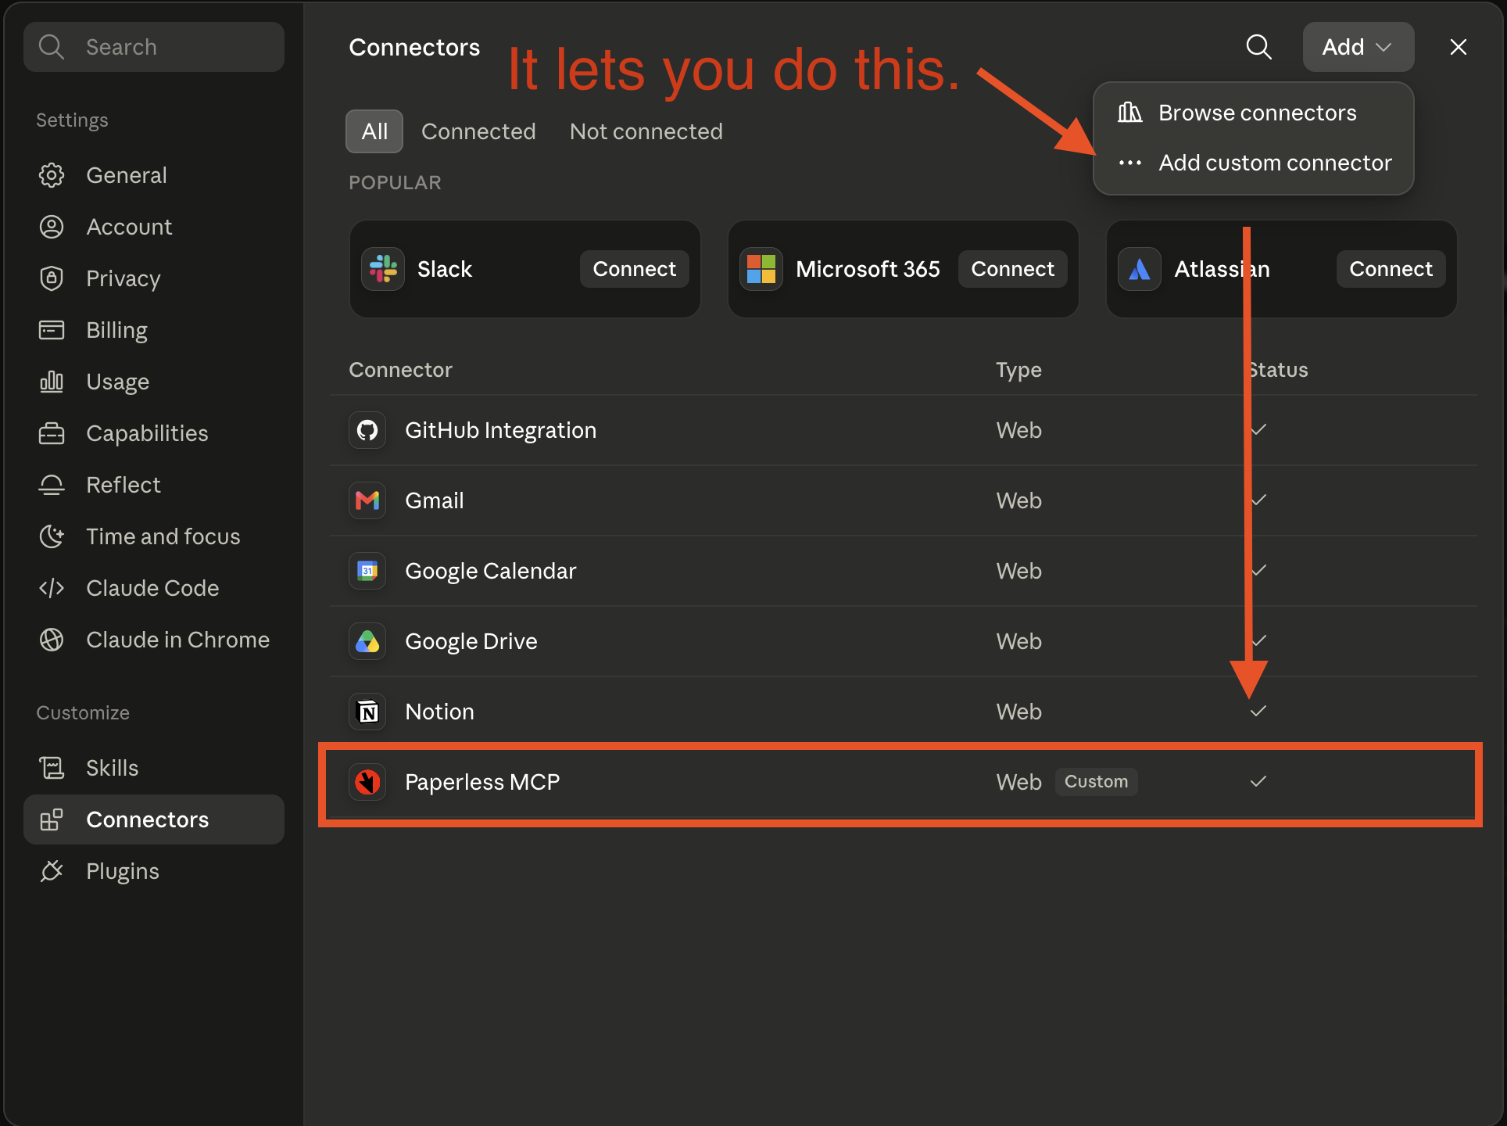Click the Connectors icon in sidebar
The image size is (1507, 1126).
[x=52, y=819]
